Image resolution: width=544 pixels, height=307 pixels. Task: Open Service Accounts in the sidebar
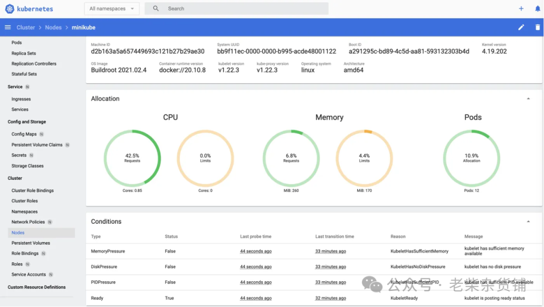pos(28,274)
